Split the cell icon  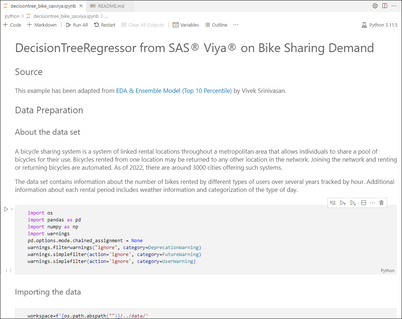[x=363, y=203]
